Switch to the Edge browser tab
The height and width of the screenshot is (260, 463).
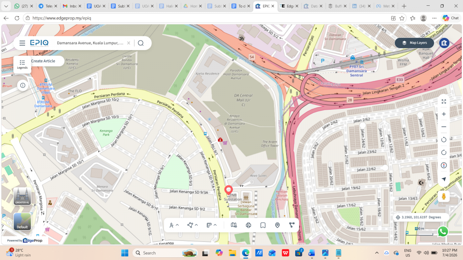coord(289,6)
